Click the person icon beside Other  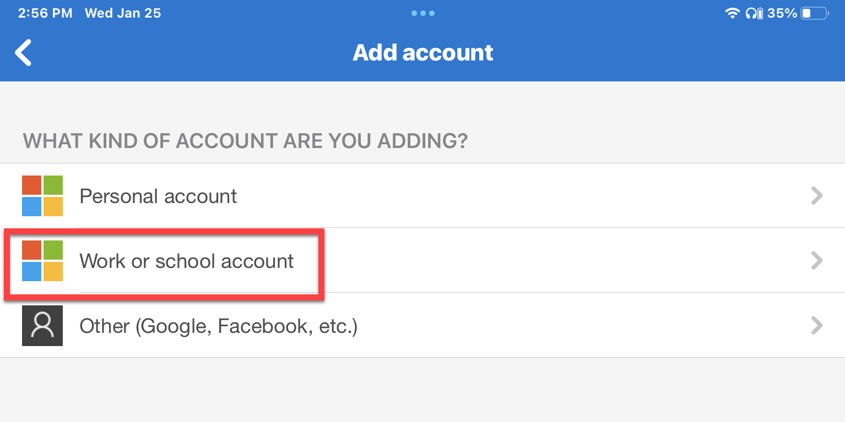pyautogui.click(x=42, y=326)
